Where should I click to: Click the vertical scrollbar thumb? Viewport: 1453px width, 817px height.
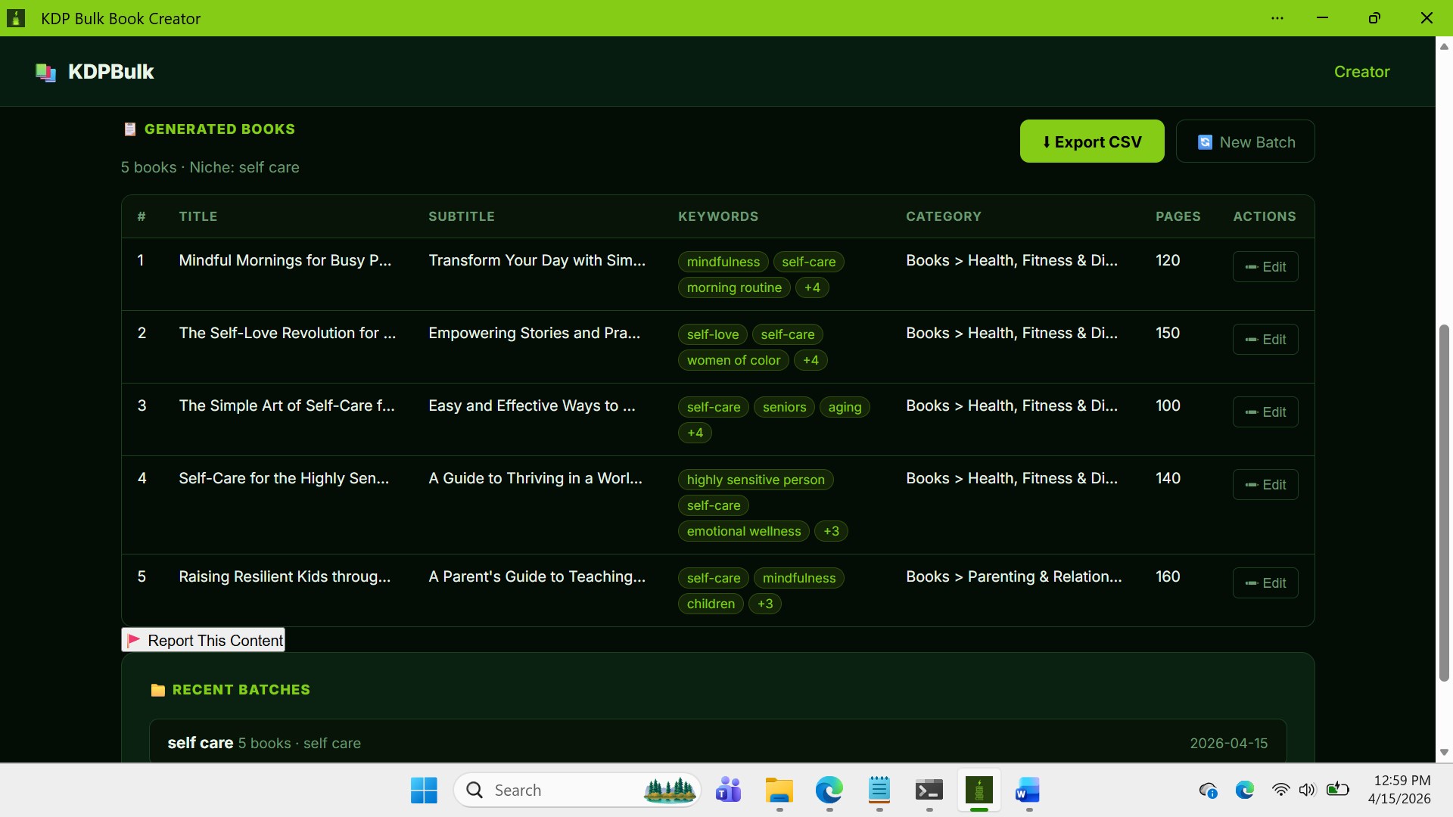(1444, 503)
